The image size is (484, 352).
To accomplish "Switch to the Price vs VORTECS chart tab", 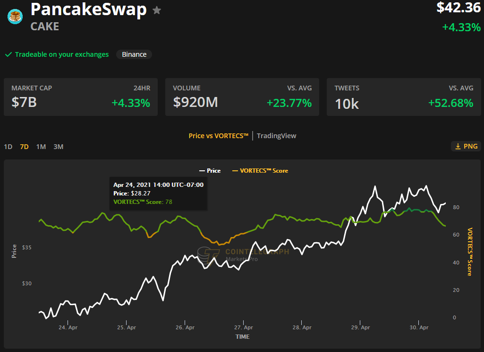I will [218, 136].
